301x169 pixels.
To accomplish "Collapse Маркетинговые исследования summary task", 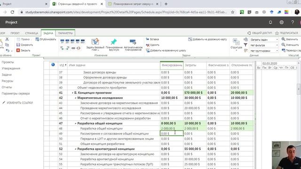I will point(76,98).
